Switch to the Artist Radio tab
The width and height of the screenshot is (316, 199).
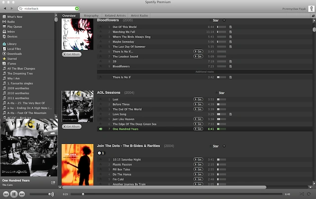(139, 16)
